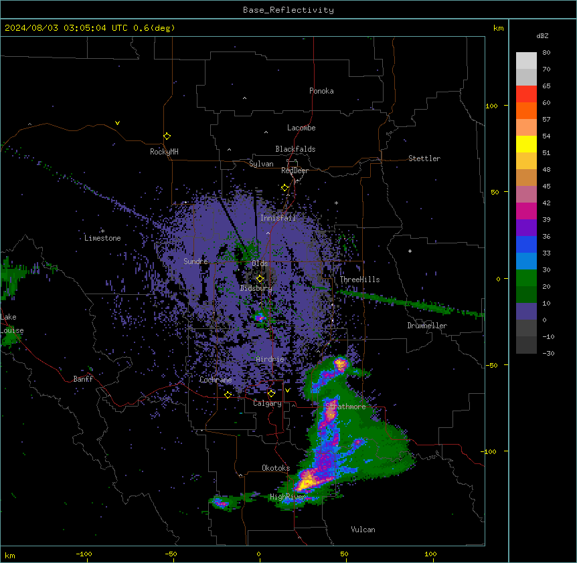Screen dimensions: 577x563
Task: Click the -30 value on dBZ legend
Action: (x=548, y=353)
